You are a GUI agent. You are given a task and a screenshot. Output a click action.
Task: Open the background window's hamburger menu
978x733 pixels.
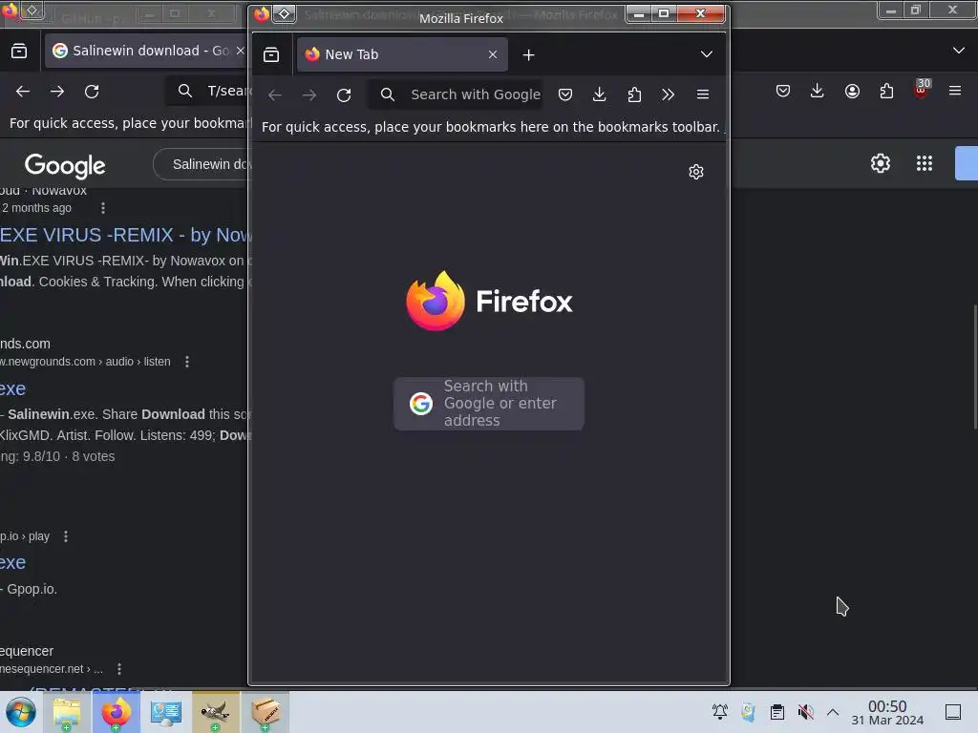[x=955, y=91]
